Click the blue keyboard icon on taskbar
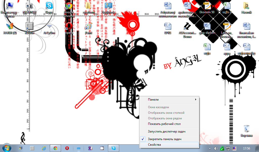 click(79, 148)
